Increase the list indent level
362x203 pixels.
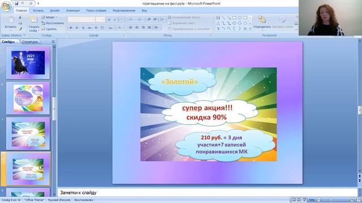(x=155, y=20)
